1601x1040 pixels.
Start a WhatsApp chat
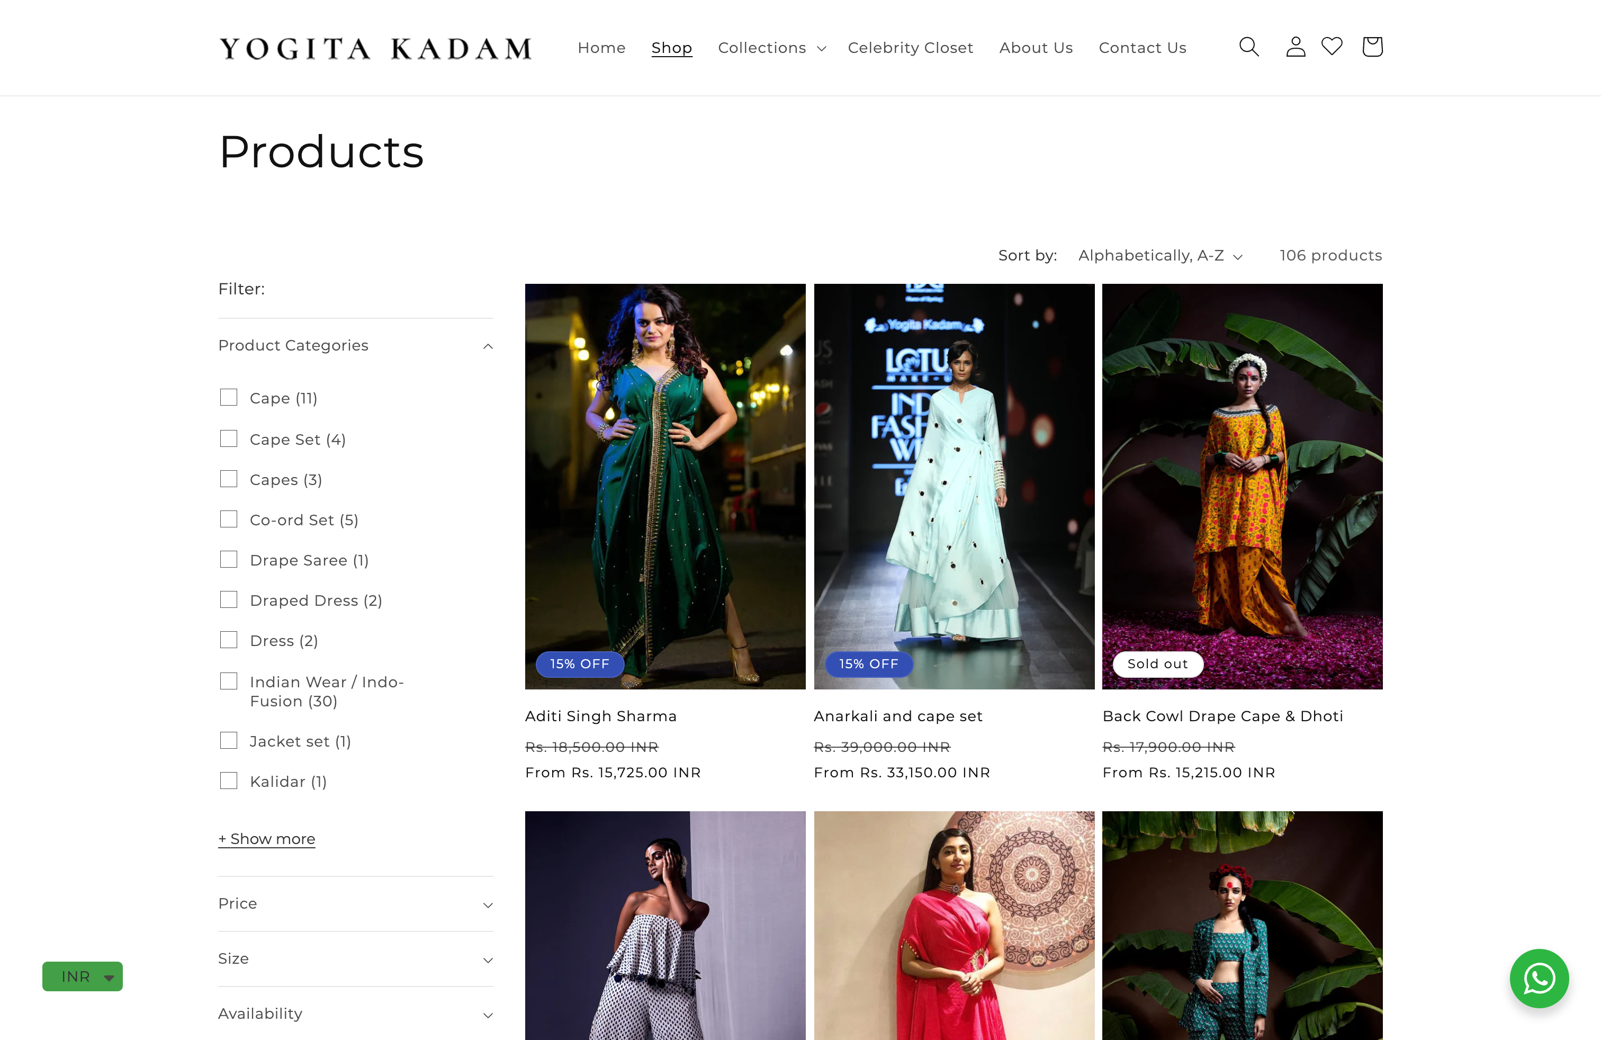click(x=1539, y=978)
